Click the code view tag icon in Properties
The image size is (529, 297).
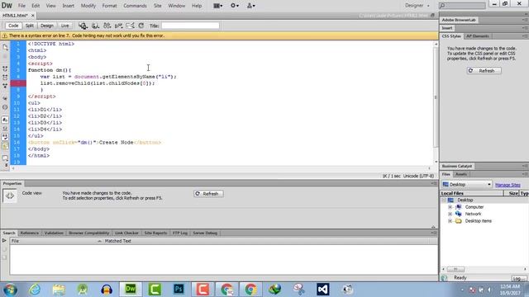[x=9, y=196]
